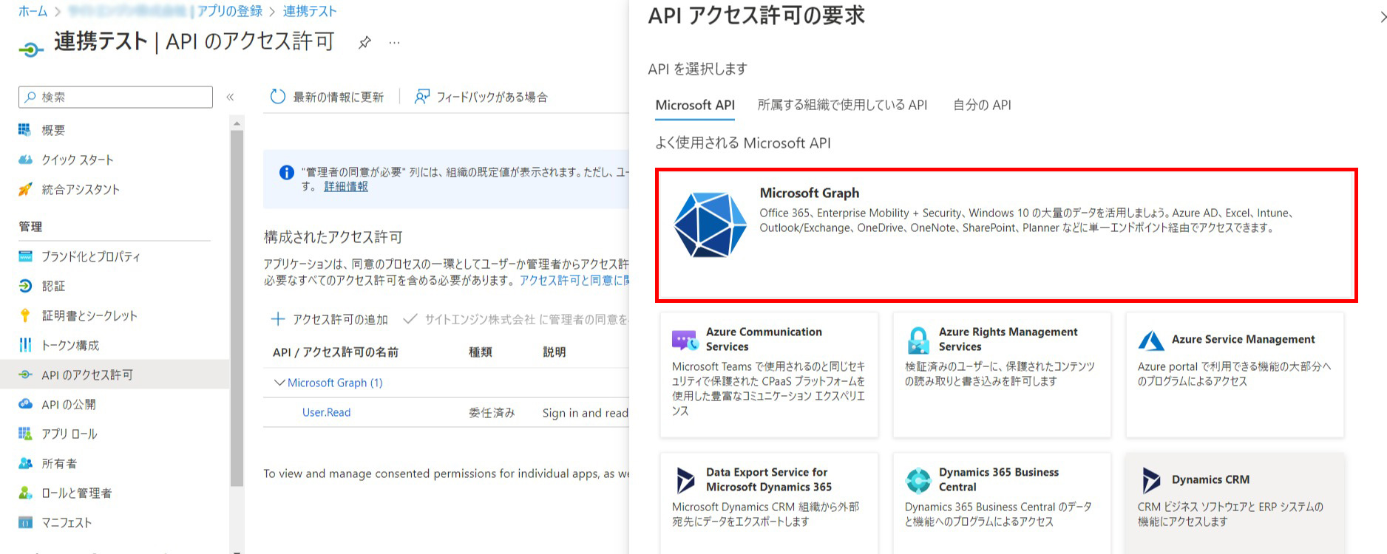Switch to 所属する組織で使用している API tab
This screenshot has width=1387, height=554.
click(842, 105)
